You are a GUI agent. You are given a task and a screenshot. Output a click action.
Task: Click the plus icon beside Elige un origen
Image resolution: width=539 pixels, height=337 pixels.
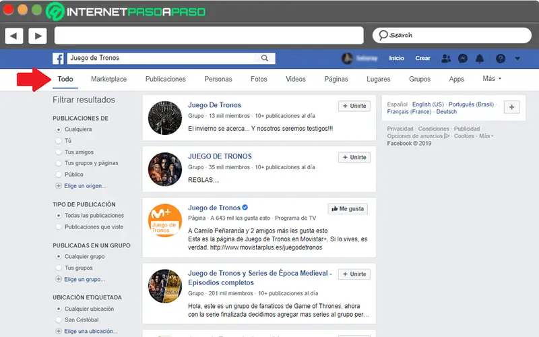[59, 186]
